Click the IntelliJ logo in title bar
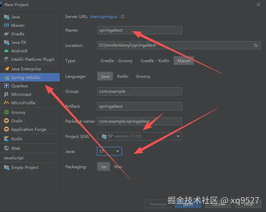The height and width of the screenshot is (212, 266). pos(1,4)
